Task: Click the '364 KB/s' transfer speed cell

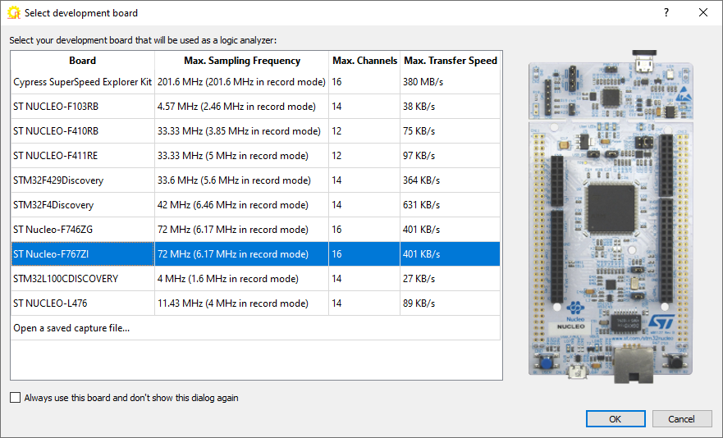Action: pos(450,180)
